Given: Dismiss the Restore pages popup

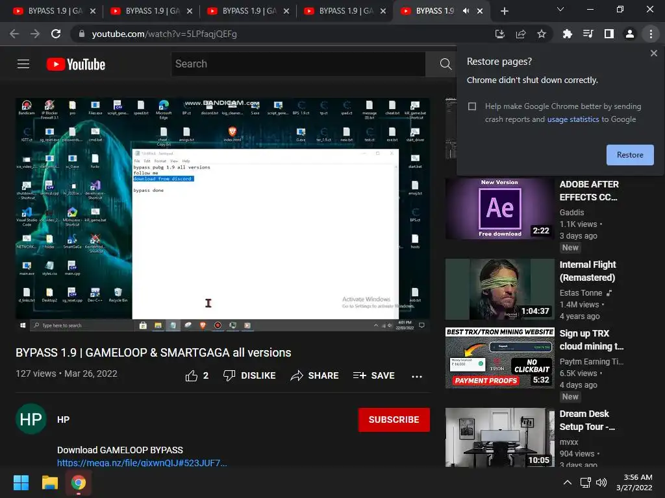Looking at the screenshot, I should (x=653, y=53).
